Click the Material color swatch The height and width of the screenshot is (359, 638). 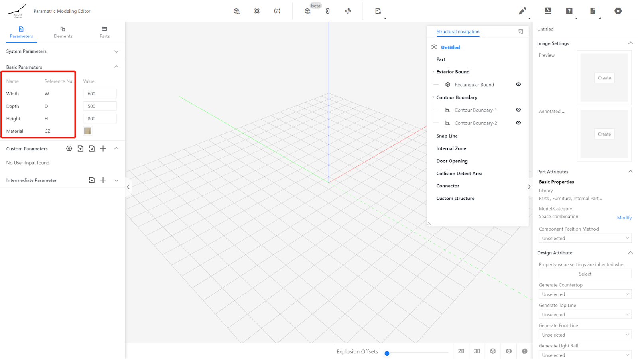(x=88, y=131)
